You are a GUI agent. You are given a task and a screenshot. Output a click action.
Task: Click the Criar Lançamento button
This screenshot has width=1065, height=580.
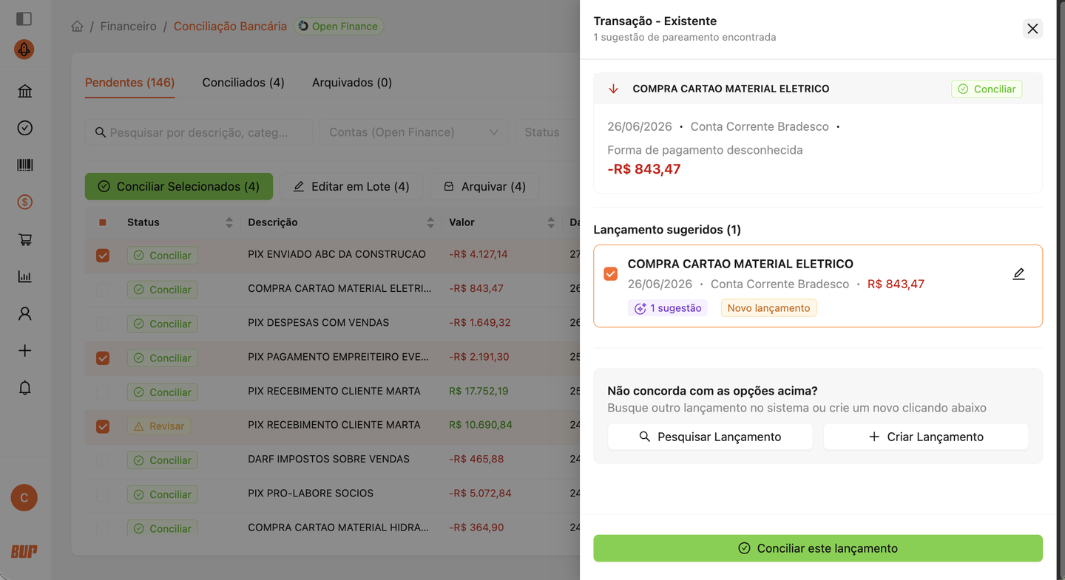tap(926, 437)
